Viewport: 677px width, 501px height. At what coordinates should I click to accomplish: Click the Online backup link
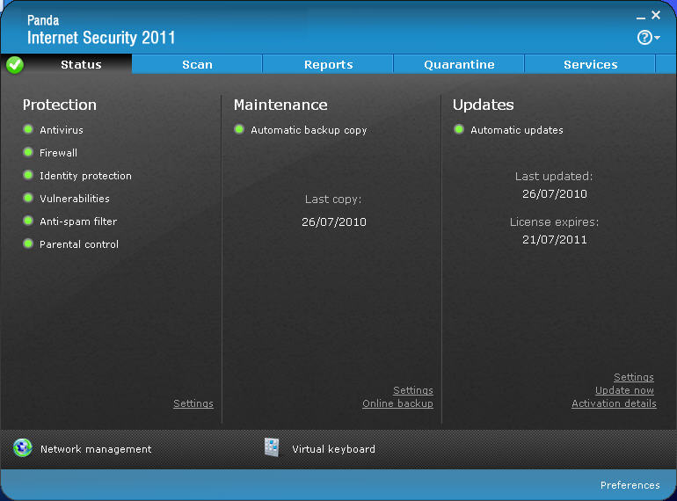point(397,403)
